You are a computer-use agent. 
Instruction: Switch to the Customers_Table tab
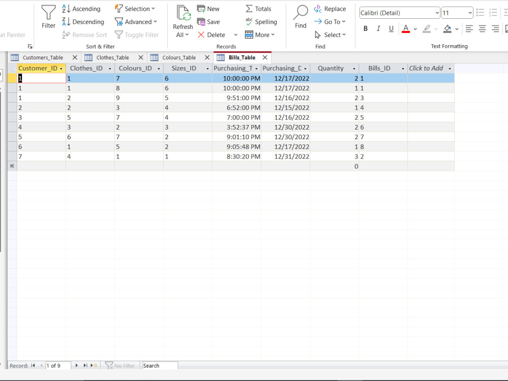click(x=43, y=57)
